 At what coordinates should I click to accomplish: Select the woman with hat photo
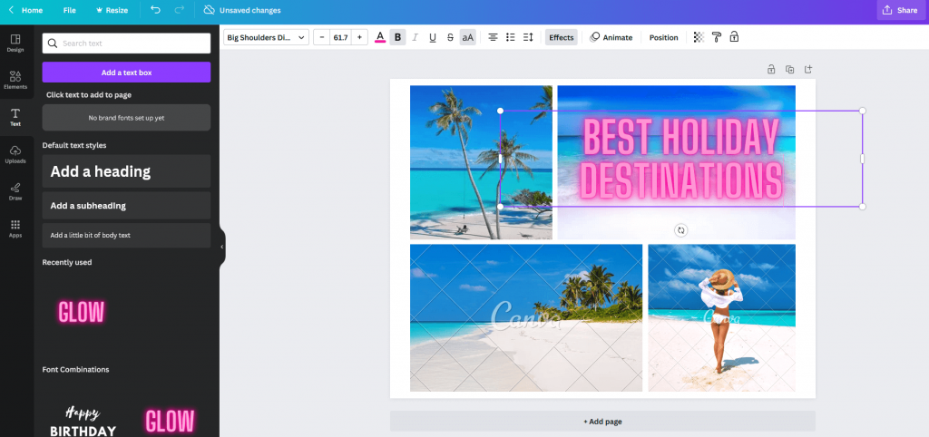(721, 318)
